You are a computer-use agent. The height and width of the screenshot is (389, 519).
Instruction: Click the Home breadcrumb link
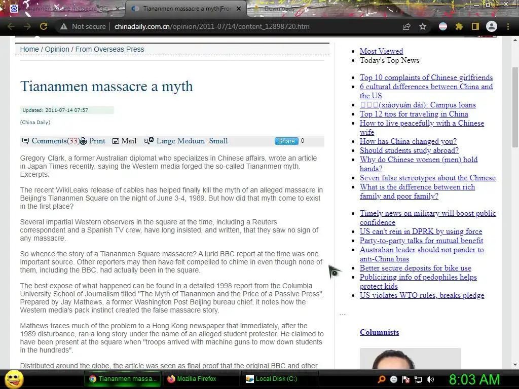(x=29, y=49)
